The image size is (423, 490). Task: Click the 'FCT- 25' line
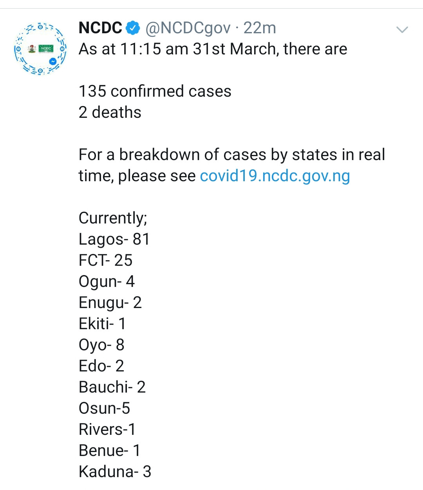[106, 260]
